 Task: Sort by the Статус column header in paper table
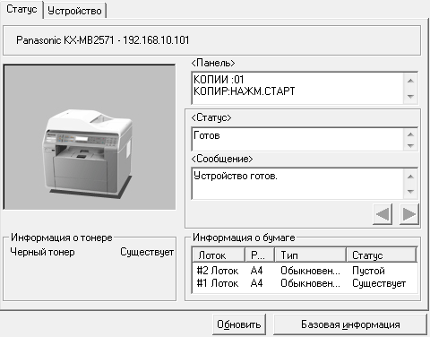click(x=382, y=255)
